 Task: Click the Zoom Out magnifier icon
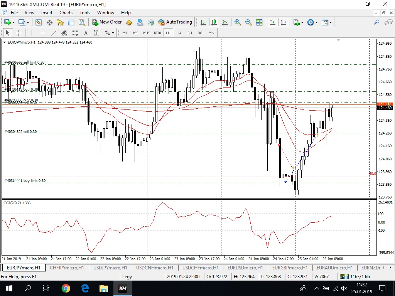click(x=248, y=22)
